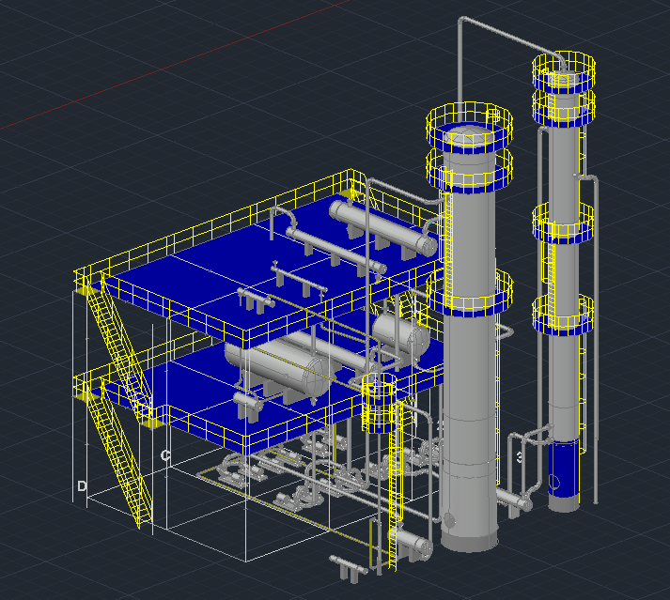This screenshot has width=670, height=600.
Task: Pick the upper yellow staircase between decks
Action: click(119, 346)
